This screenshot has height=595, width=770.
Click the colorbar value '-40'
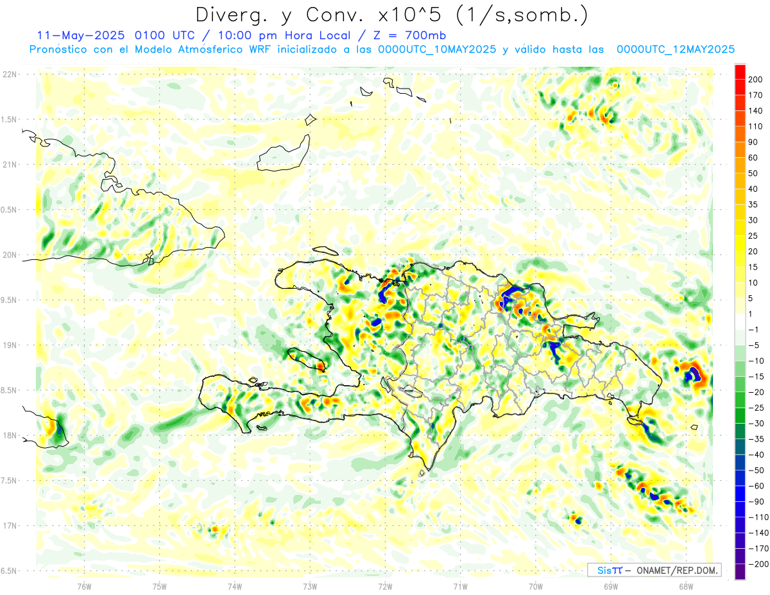coord(757,456)
